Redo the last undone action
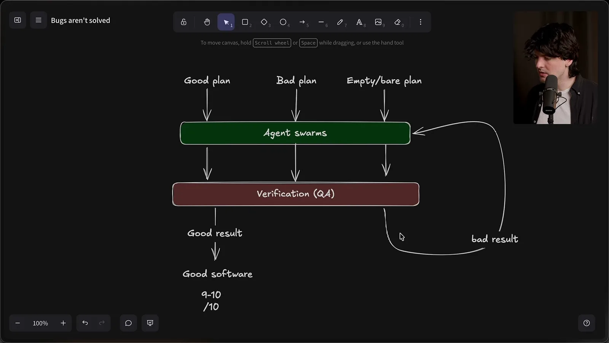609x343 pixels. coord(102,323)
